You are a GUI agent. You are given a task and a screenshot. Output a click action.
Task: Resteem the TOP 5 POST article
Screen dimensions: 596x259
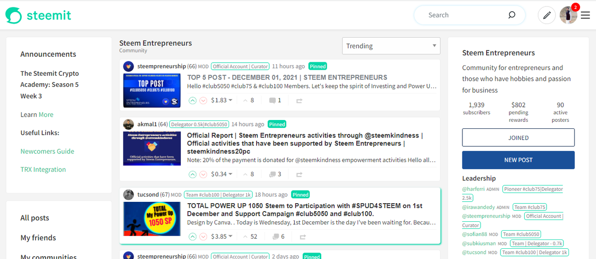[x=299, y=100]
